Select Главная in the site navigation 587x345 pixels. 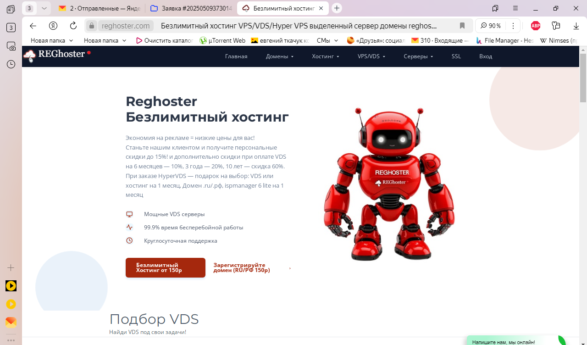point(236,56)
